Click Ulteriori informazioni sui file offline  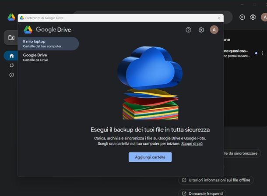(x=216, y=180)
